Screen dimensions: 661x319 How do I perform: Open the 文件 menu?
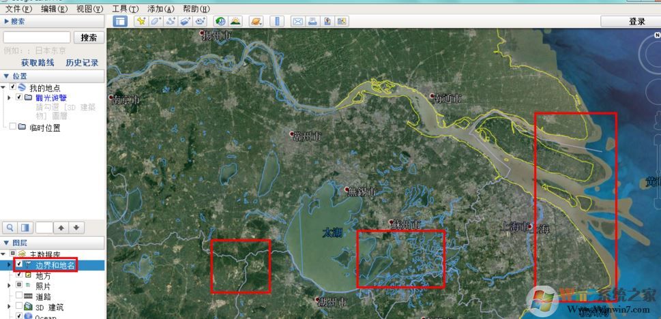[x=18, y=9]
